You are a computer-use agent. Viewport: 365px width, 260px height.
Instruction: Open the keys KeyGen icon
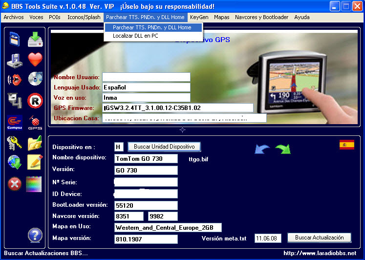click(15, 143)
